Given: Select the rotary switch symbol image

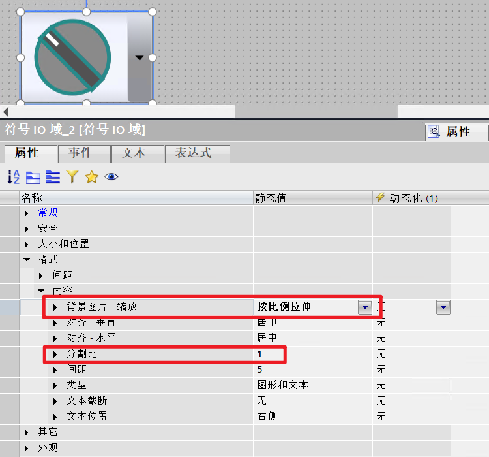Looking at the screenshot, I should pos(72,57).
